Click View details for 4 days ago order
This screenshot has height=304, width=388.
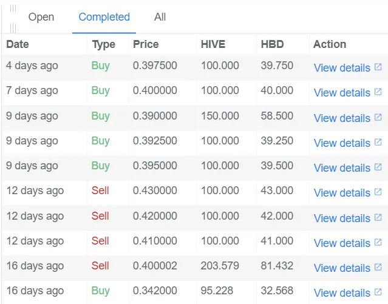(342, 68)
